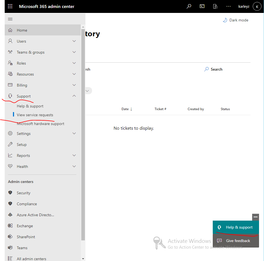Viewport: 264px width, 261px height.
Task: Collapse navigation with hamburger icon
Action: [x=10, y=19]
